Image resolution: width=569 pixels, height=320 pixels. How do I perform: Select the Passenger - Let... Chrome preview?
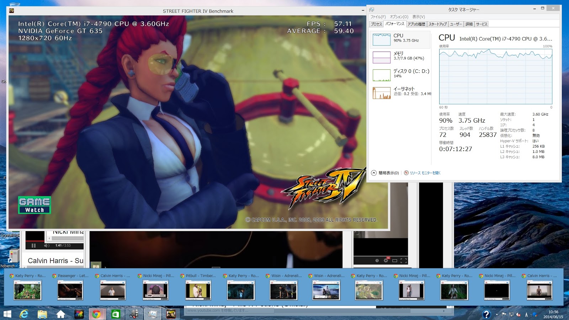coord(70,288)
